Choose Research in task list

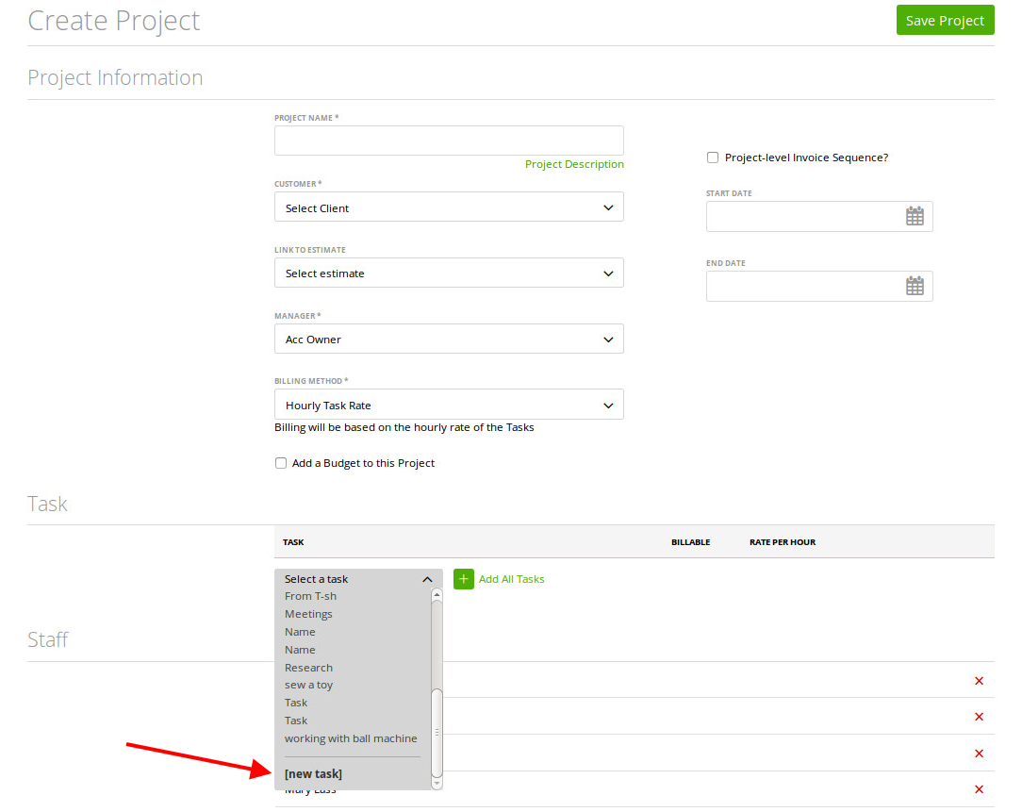308,668
